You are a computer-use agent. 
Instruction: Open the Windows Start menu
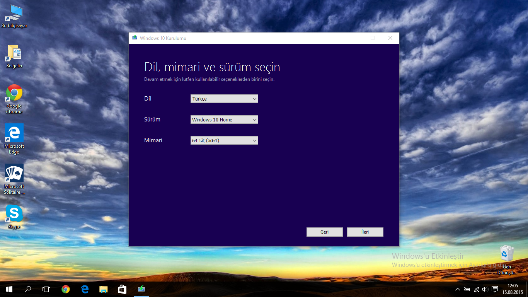[x=9, y=289]
